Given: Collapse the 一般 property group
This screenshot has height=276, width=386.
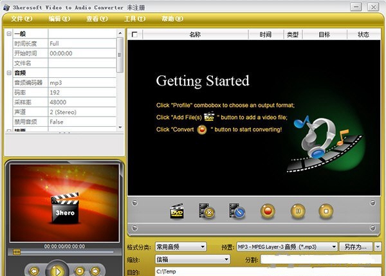Looking at the screenshot, I should (x=9, y=33).
